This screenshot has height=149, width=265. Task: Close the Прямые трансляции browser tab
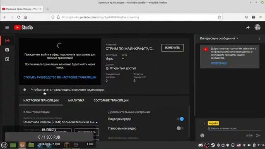[41, 9]
